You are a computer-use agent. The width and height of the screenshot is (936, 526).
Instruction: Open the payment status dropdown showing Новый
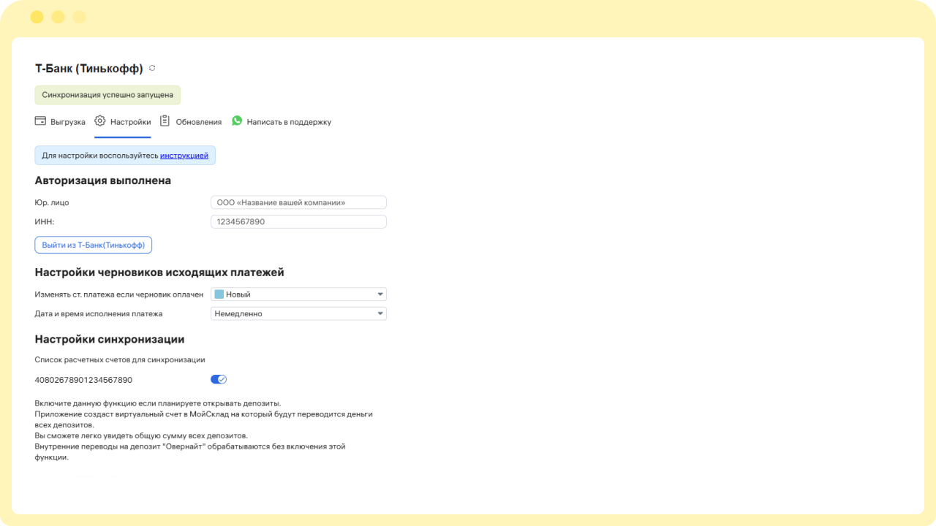pos(298,294)
